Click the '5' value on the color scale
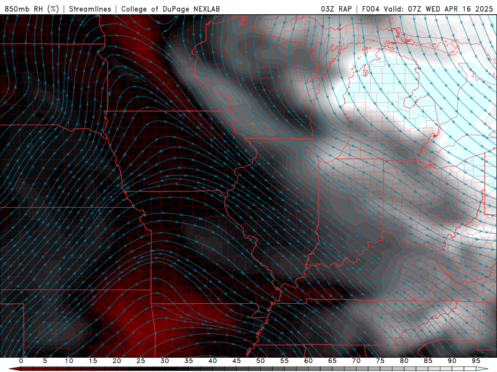 pyautogui.click(x=45, y=361)
